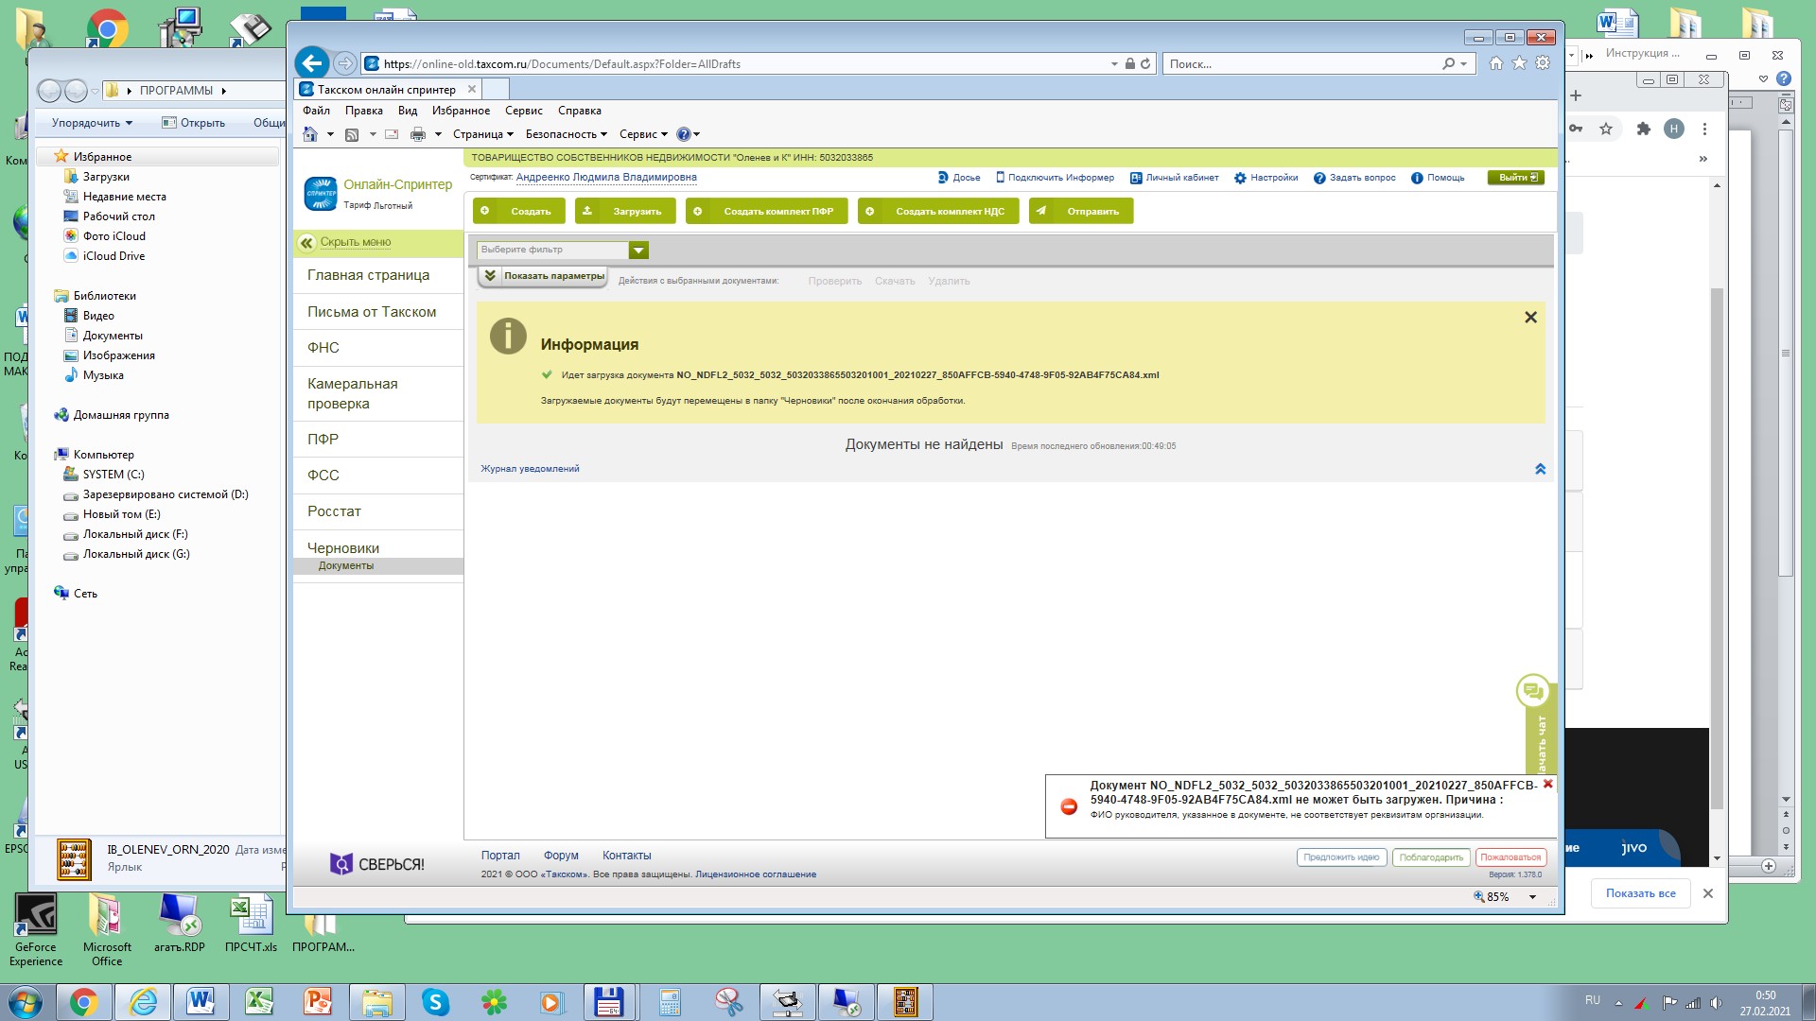This screenshot has width=1816, height=1021.
Task: Open the Сервис dropdown in the command bar
Action: 643,134
